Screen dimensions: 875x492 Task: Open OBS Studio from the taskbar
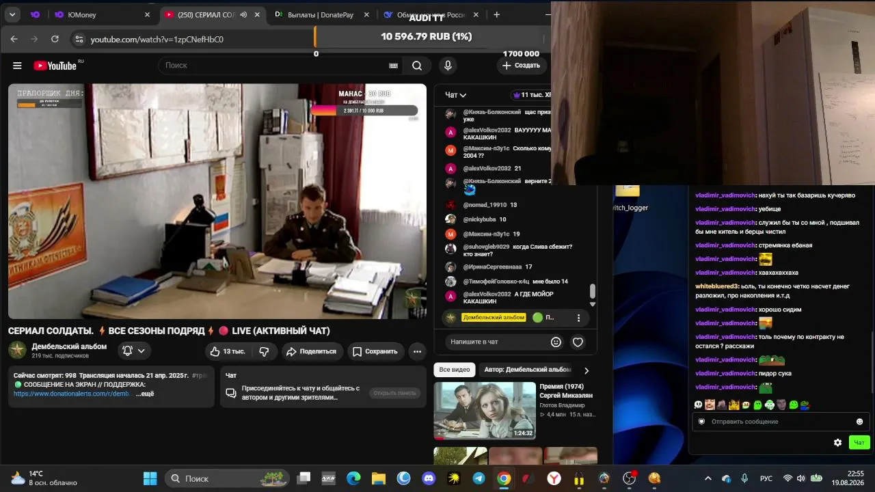[629, 478]
